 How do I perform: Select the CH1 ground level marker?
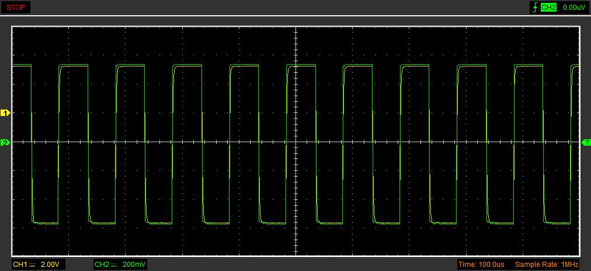click(x=5, y=113)
